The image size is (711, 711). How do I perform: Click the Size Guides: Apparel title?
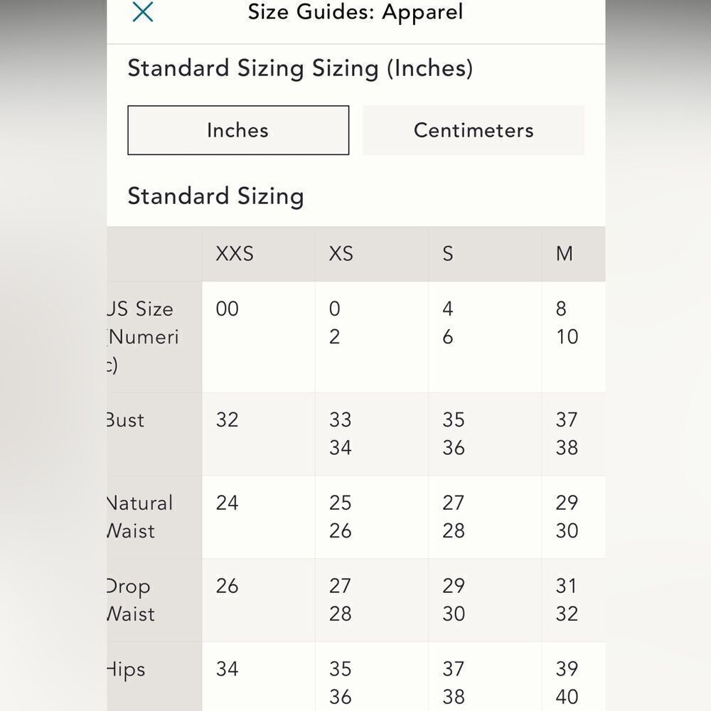pos(355,12)
